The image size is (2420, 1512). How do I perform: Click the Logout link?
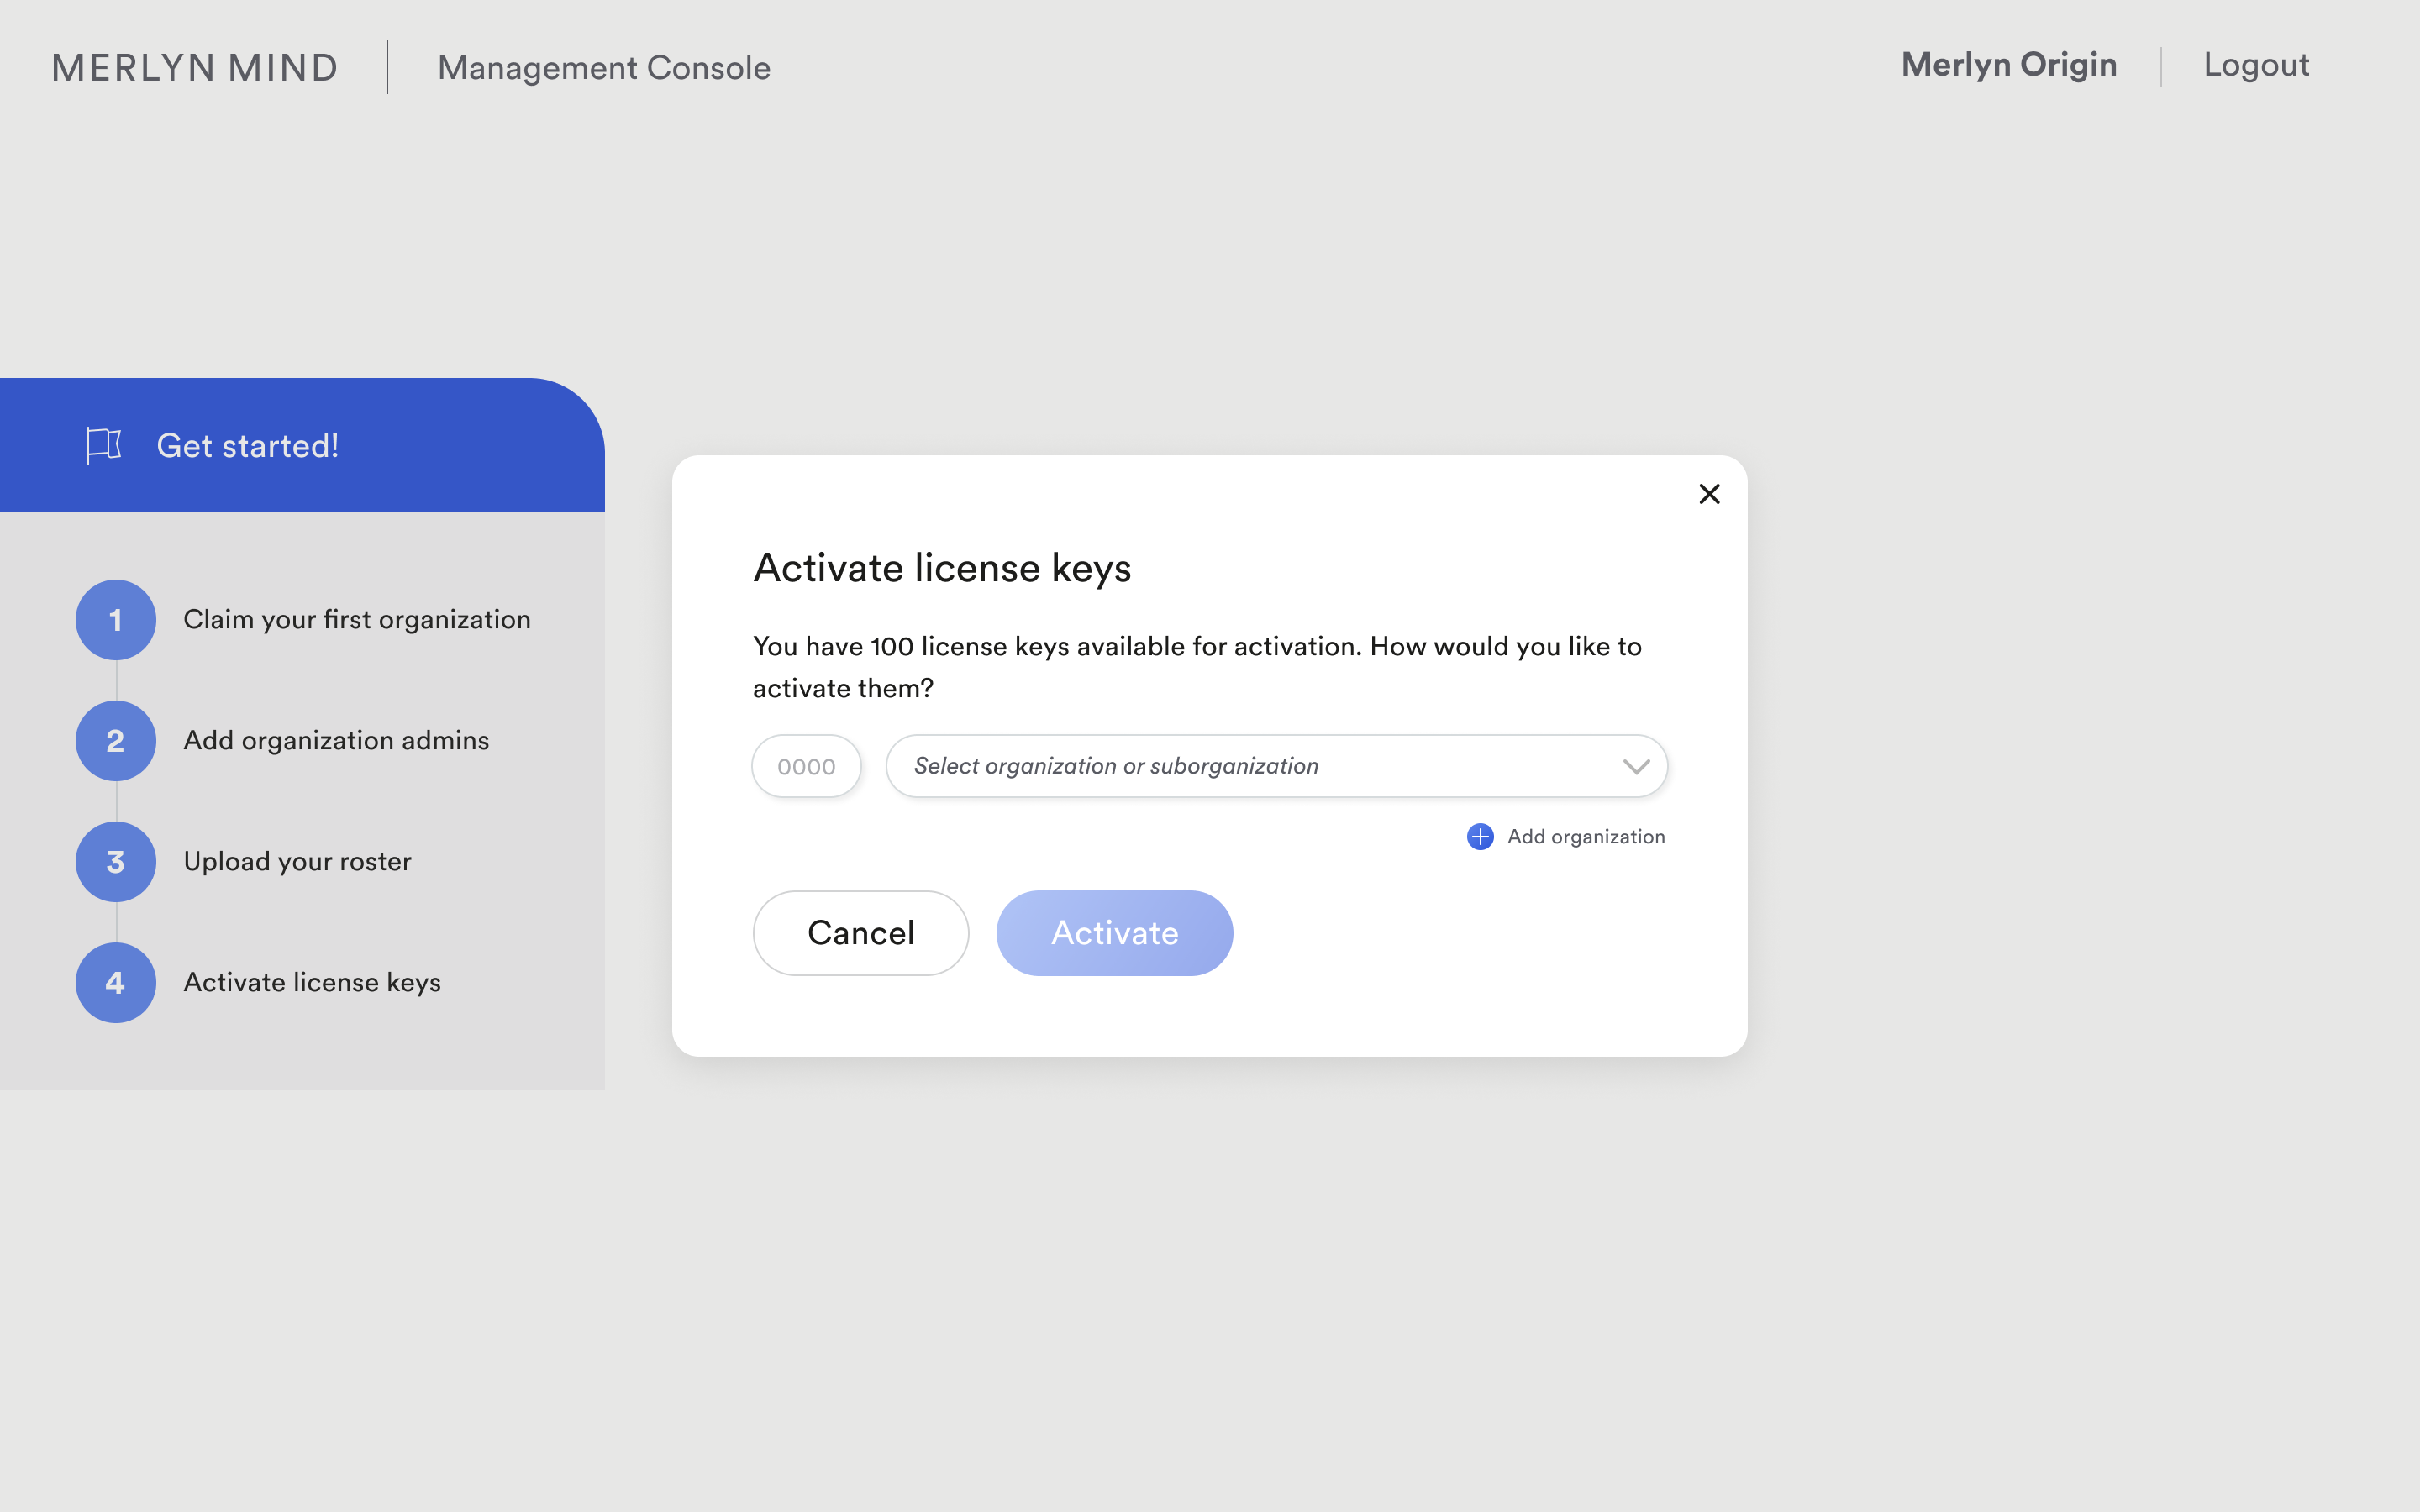click(2256, 65)
